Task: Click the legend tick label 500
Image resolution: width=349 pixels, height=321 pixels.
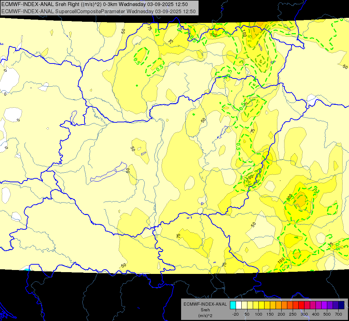Action: tap(327, 314)
